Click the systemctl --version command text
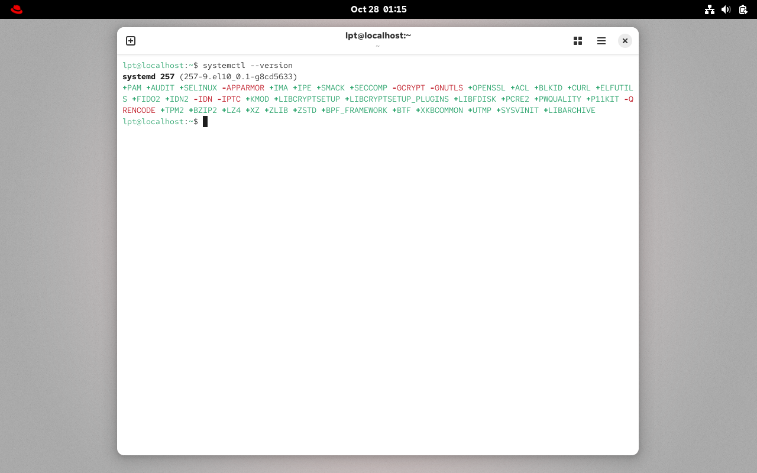This screenshot has height=473, width=757. [x=249, y=65]
